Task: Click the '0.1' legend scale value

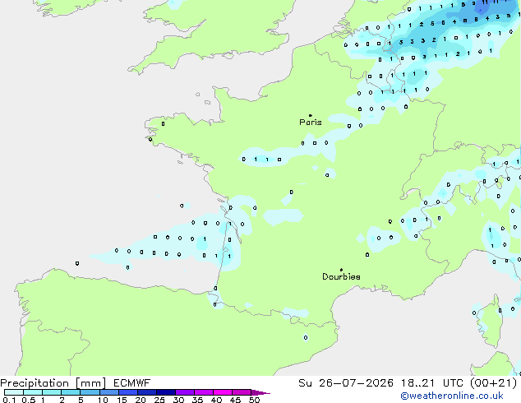Action: (9, 400)
